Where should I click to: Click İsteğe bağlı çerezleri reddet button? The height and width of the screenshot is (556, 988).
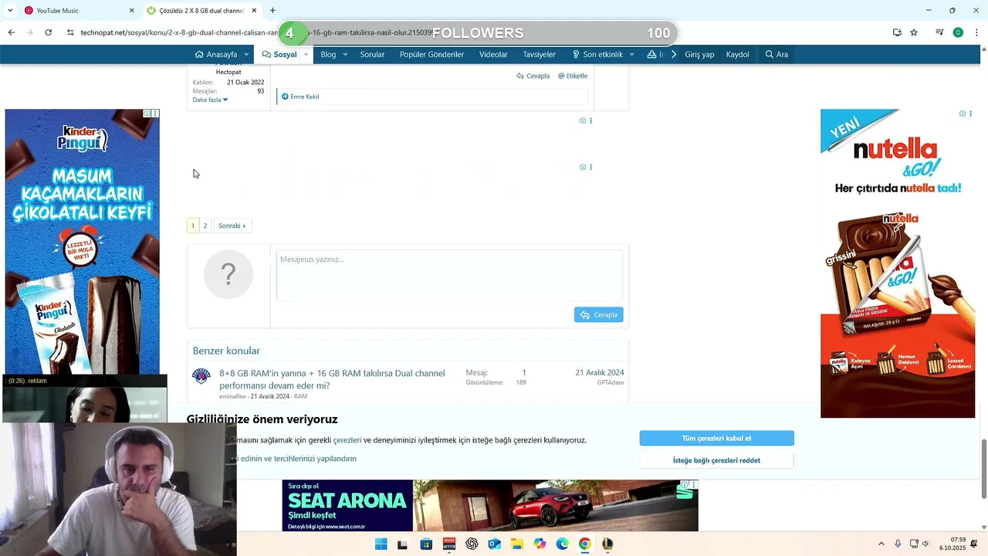point(716,460)
